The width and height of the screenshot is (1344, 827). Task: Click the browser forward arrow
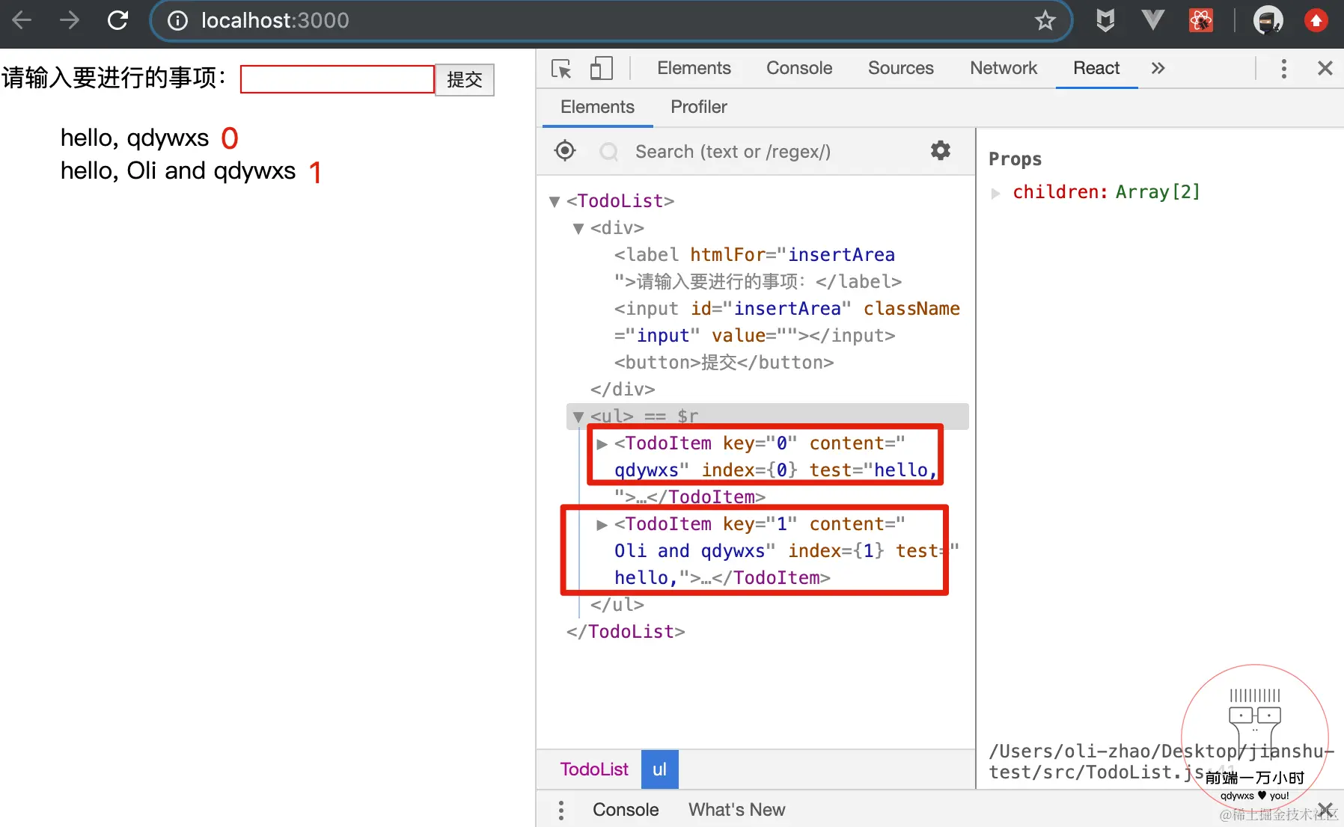[70, 20]
